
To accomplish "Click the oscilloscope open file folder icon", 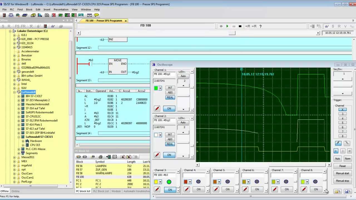I will point(337,191).
